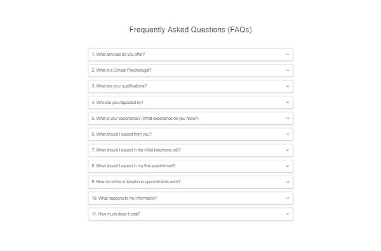The image size is (381, 251).
Task: Click the chevron on the initial telephone call question
Action: (x=288, y=150)
